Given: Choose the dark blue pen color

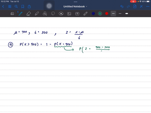Looking at the screenshot, I should click(93, 13).
